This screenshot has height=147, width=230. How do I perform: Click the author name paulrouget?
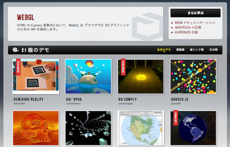[x=126, y=103]
